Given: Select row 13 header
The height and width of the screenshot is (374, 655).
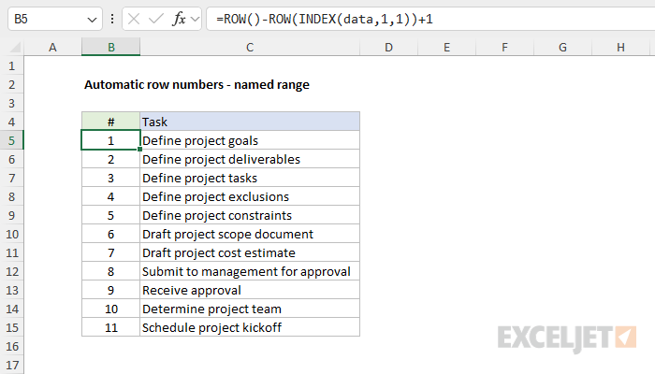Looking at the screenshot, I should pyautogui.click(x=11, y=290).
